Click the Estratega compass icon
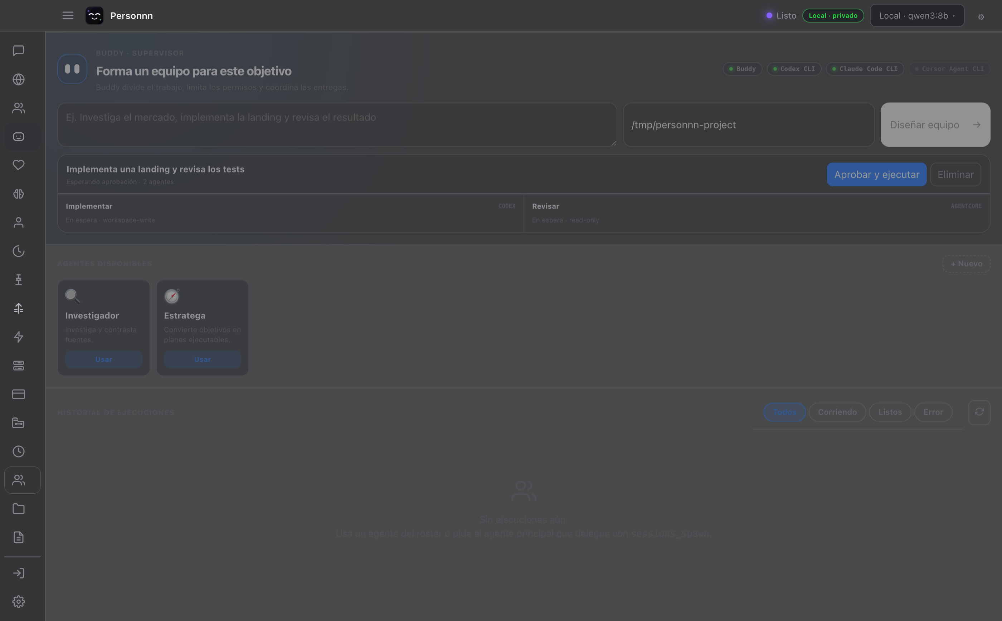This screenshot has width=1002, height=621. click(172, 296)
